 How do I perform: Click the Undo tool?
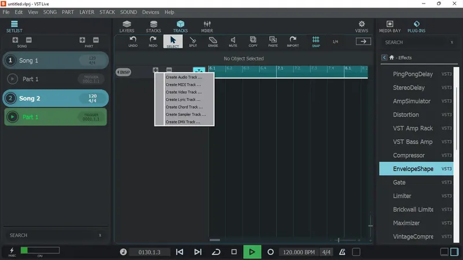tap(133, 42)
